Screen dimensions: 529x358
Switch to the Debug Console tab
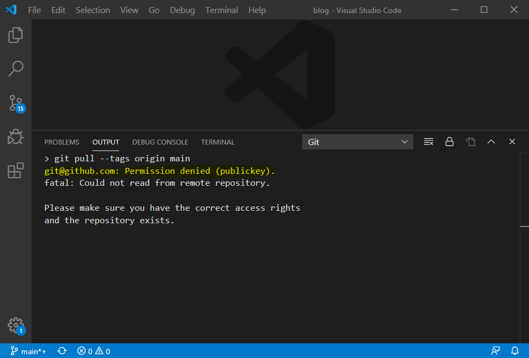coord(160,142)
